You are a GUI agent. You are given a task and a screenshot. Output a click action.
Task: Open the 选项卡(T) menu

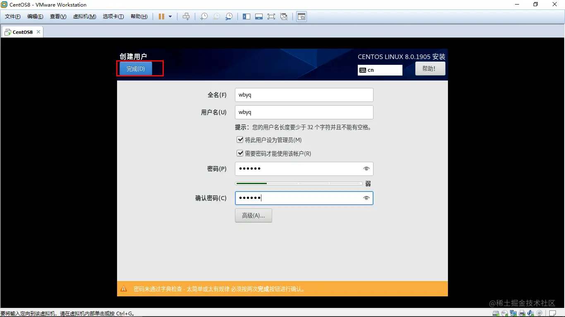coord(113,17)
